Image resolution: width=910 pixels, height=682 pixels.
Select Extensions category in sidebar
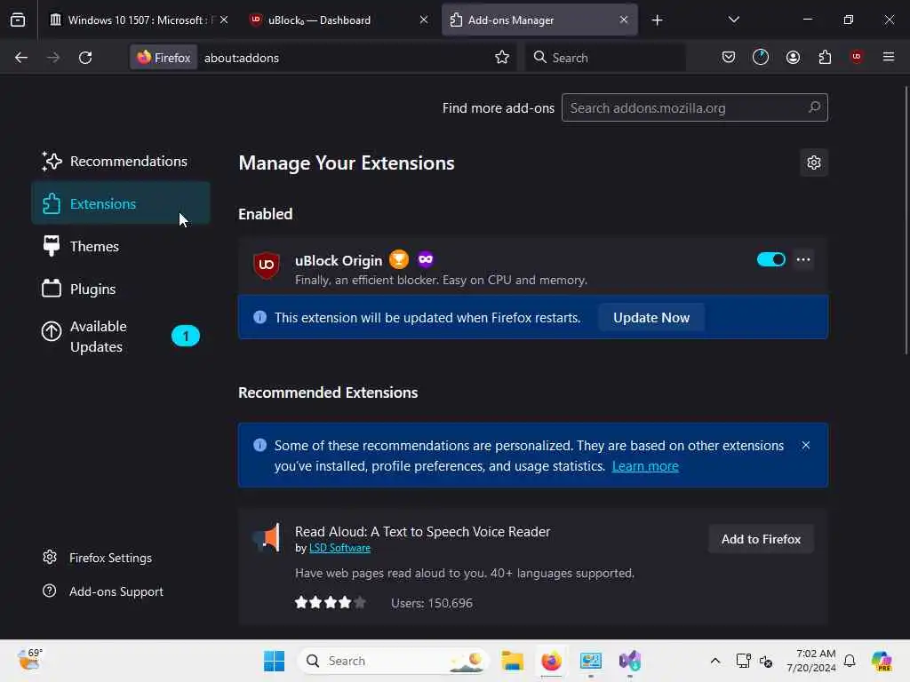(x=120, y=203)
